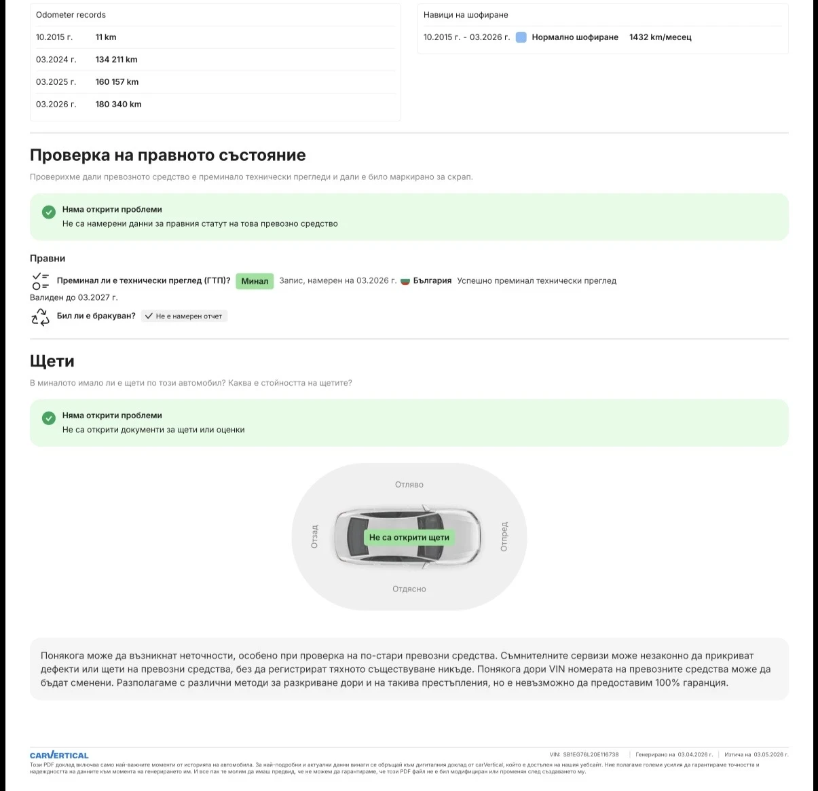This screenshot has height=791, width=818.
Task: Click the carVertical logo in footer
Action: click(59, 755)
